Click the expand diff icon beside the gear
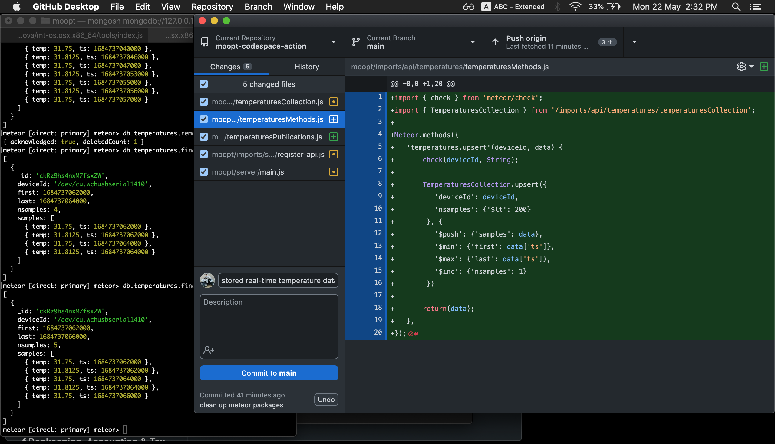775x444 pixels. click(x=764, y=67)
